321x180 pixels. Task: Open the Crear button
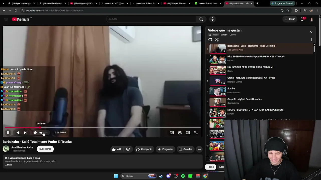(290, 19)
